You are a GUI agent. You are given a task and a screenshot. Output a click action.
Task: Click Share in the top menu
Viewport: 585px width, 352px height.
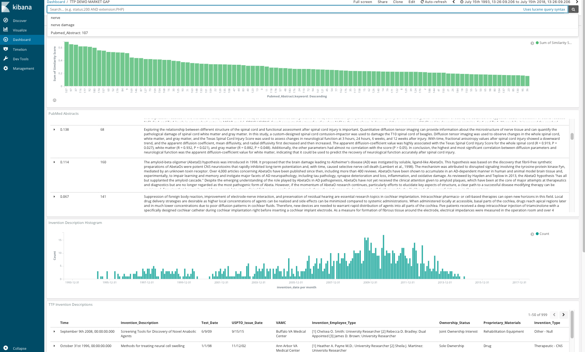tap(382, 2)
